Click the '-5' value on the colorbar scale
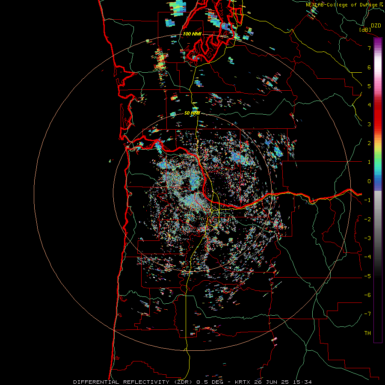385x385 pixels. click(x=367, y=276)
